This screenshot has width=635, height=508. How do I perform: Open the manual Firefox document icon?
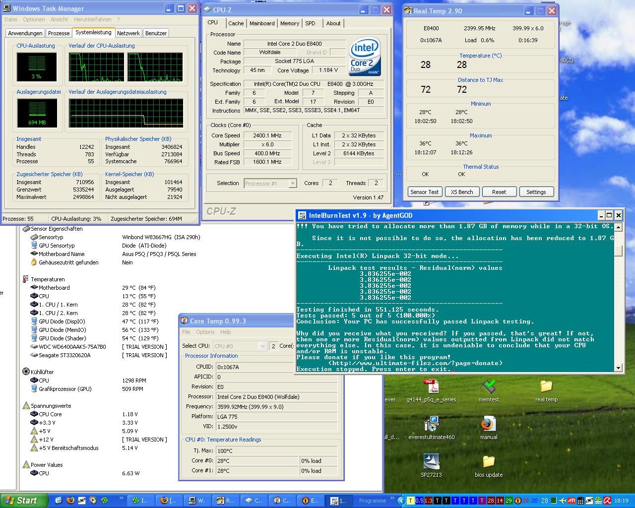click(488, 425)
